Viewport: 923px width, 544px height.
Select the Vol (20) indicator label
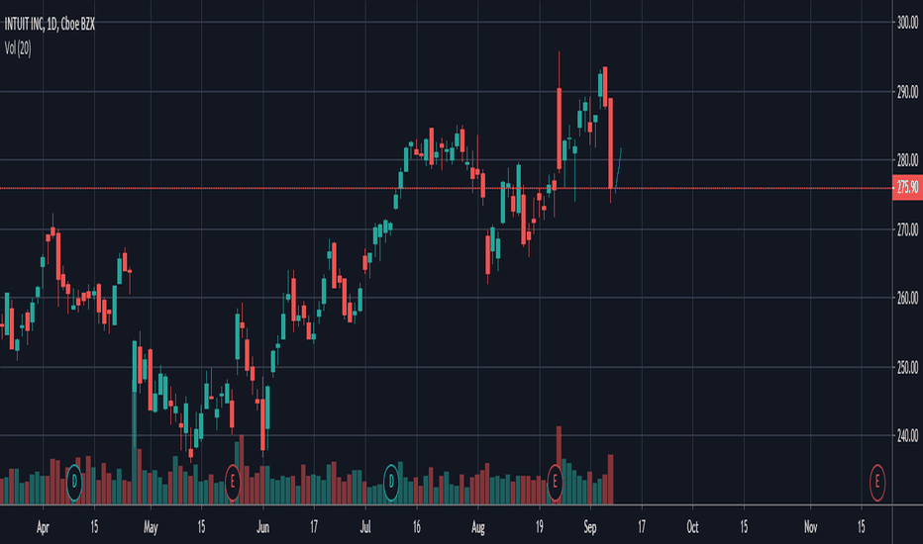point(18,48)
